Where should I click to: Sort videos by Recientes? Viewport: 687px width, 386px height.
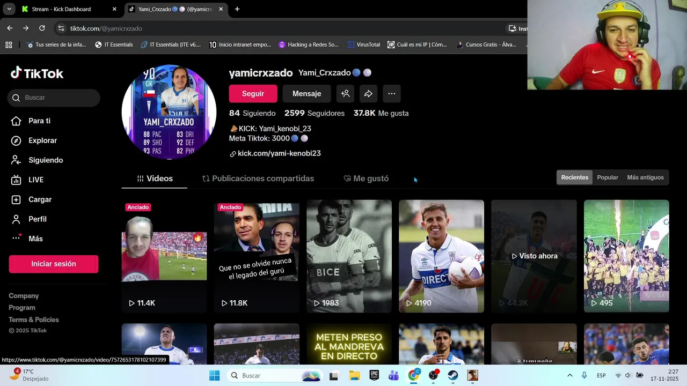pyautogui.click(x=575, y=177)
